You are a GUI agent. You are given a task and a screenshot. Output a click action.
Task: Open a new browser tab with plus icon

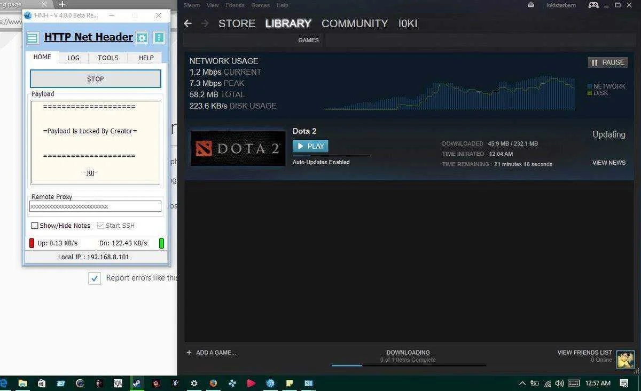tap(62, 4)
